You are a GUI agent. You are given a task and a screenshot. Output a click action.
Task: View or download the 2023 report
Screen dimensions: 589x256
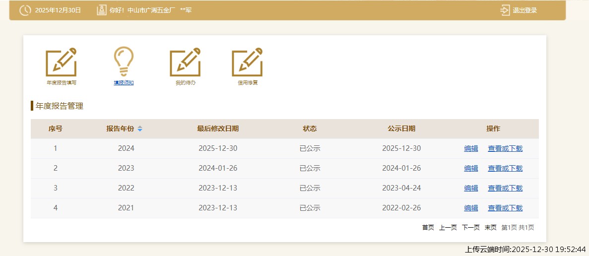click(505, 168)
